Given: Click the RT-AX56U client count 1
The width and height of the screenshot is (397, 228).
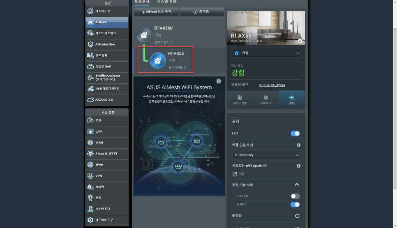Looking at the screenshot, I should [171, 42].
